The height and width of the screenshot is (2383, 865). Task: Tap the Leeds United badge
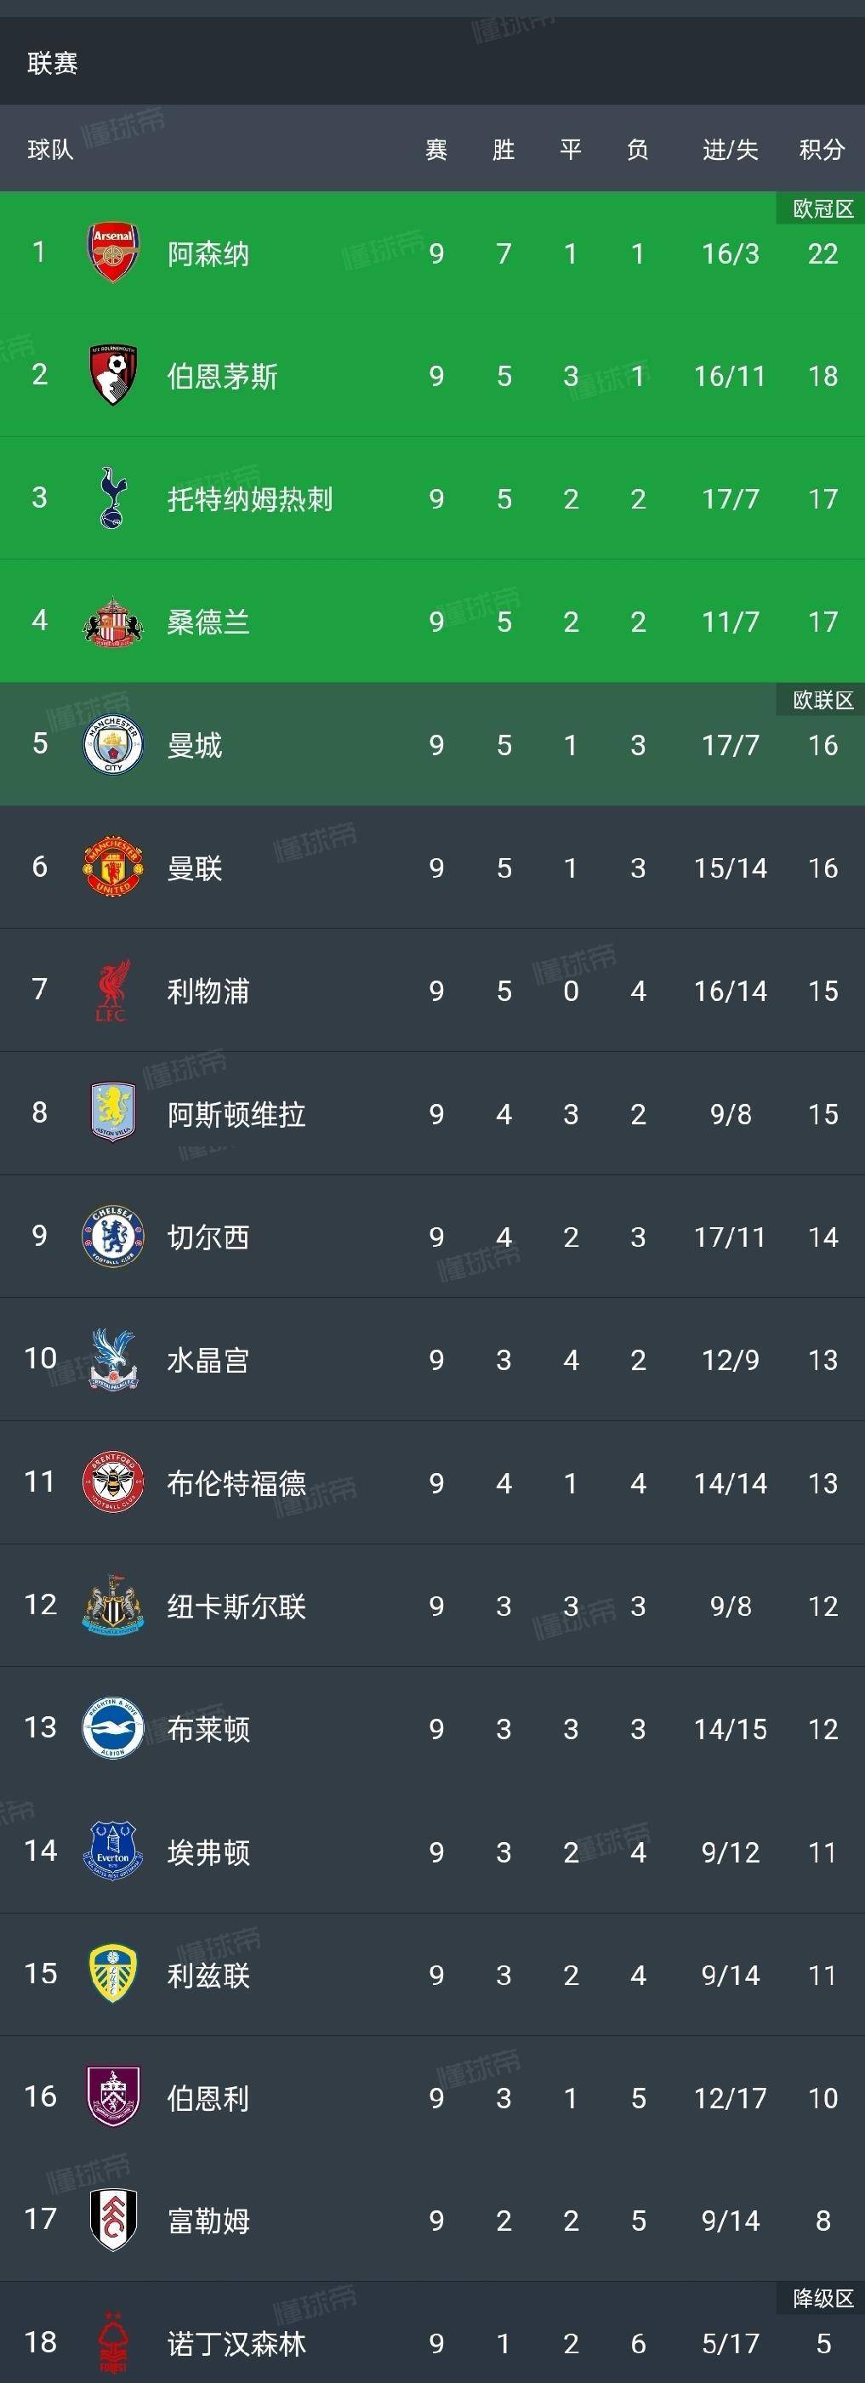point(113,1974)
